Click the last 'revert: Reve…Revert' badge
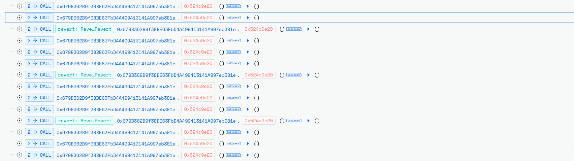This screenshot has height=161, width=574. coord(85,121)
